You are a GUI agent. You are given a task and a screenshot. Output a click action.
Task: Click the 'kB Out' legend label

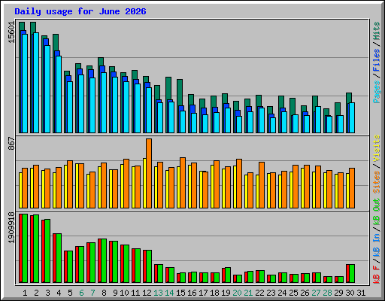376,211
